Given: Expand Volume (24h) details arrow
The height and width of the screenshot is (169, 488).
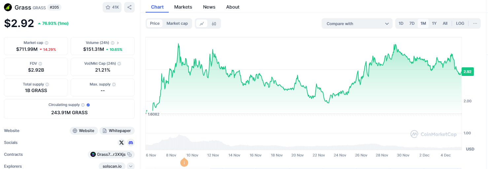Looking at the screenshot, I should tap(118, 43).
